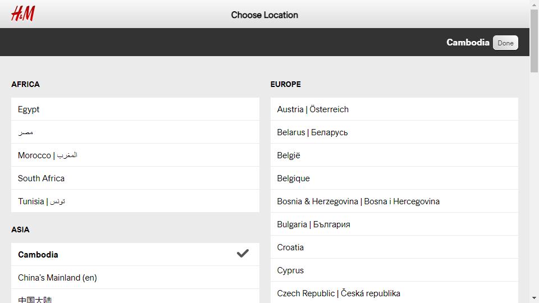
Task: Choose Cyprus as location
Action: pyautogui.click(x=394, y=270)
